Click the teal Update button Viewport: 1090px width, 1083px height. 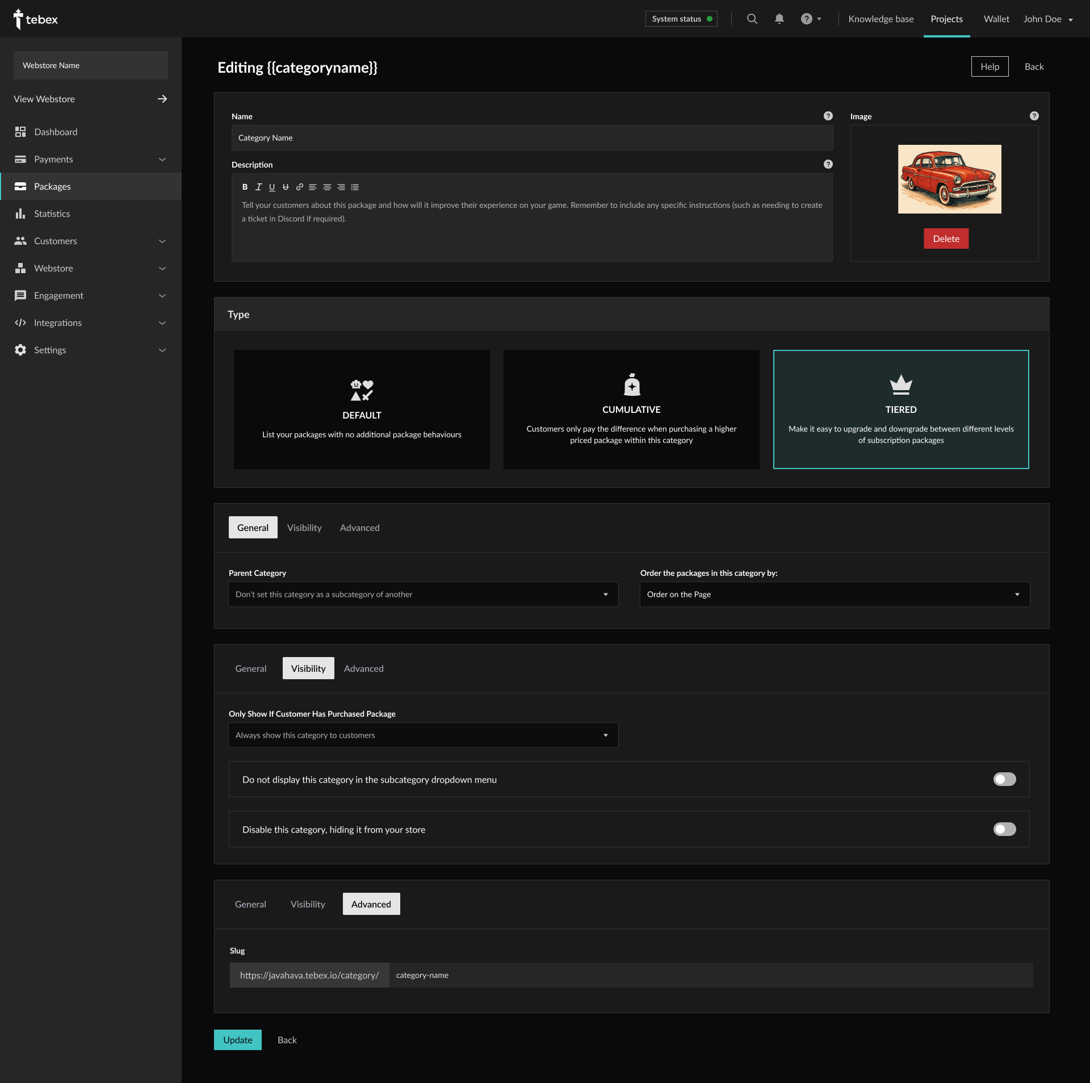tap(237, 1040)
